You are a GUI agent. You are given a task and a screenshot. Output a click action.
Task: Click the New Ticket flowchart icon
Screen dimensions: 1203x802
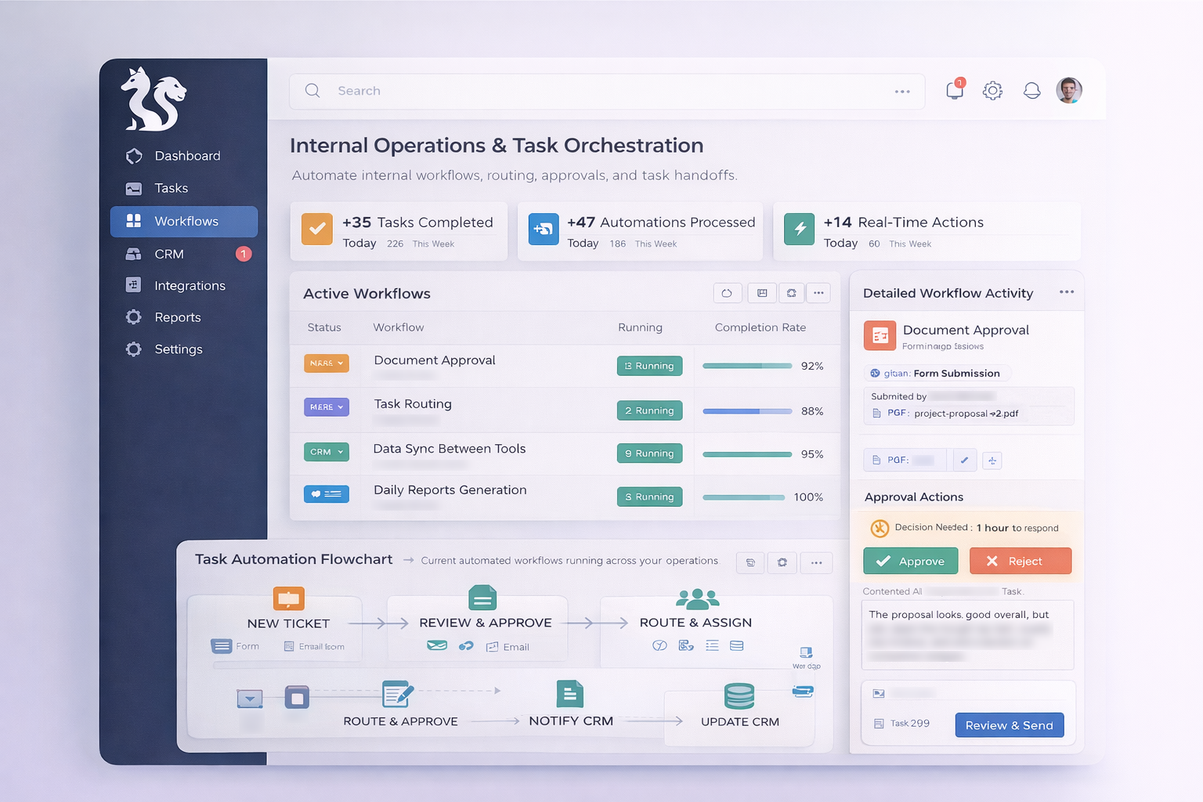288,598
